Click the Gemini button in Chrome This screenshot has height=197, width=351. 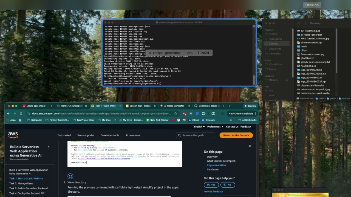point(250,106)
